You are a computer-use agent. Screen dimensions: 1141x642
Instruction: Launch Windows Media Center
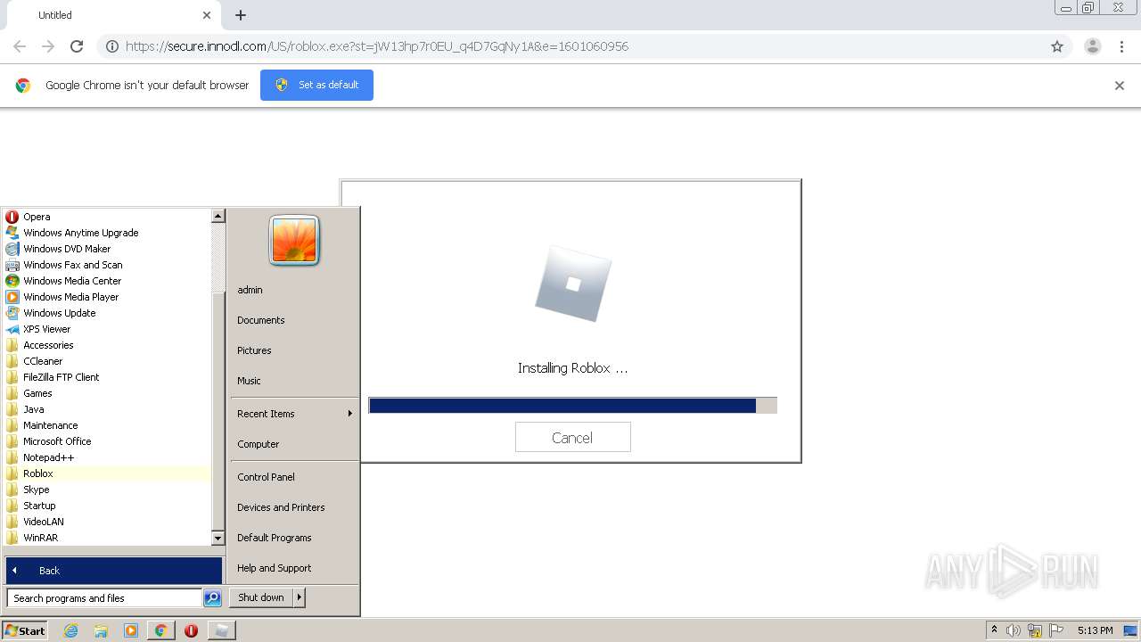click(x=107, y=281)
